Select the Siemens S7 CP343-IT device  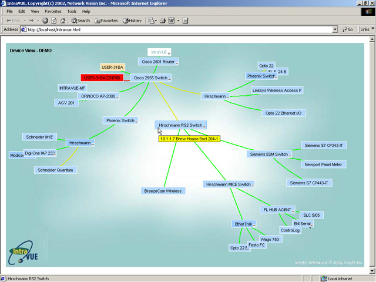[x=324, y=145]
